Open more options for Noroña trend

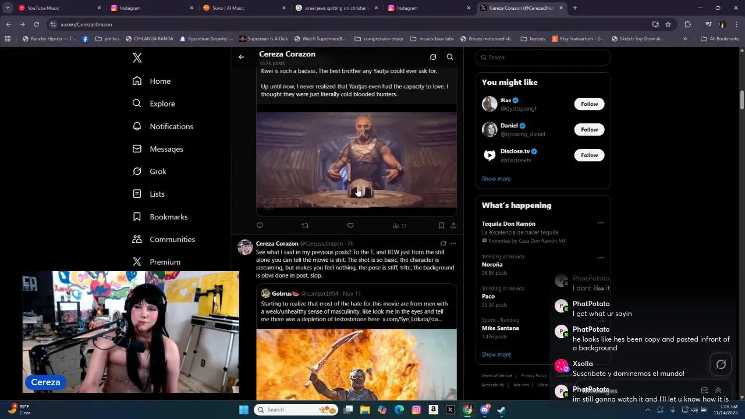(601, 258)
